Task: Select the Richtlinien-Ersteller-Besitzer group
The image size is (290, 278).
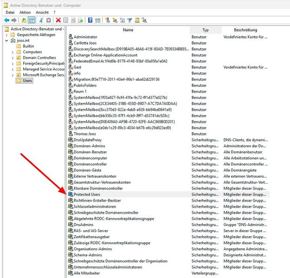Action: [x=97, y=200]
